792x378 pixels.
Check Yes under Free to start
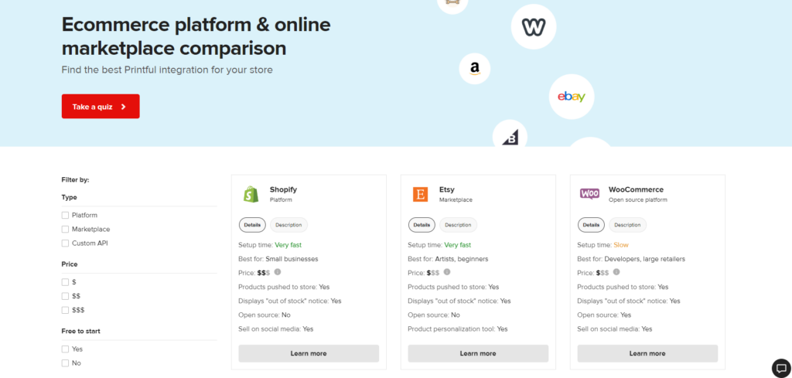coord(65,349)
